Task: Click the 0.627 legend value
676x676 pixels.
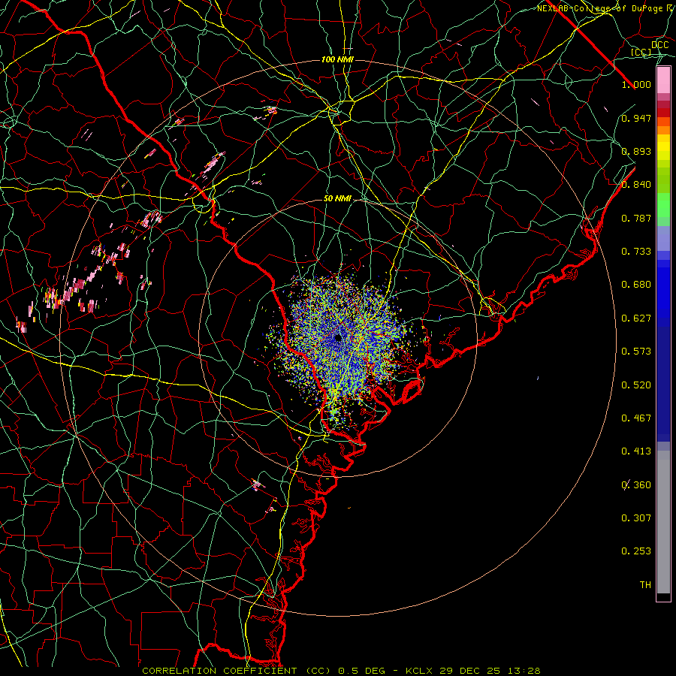Action: [x=636, y=318]
